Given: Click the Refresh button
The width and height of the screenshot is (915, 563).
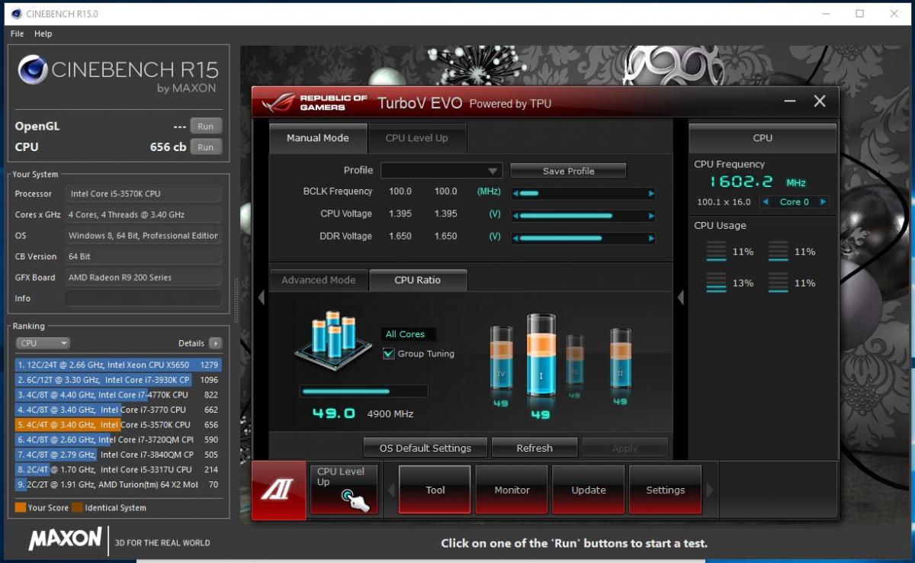Looking at the screenshot, I should 535,448.
